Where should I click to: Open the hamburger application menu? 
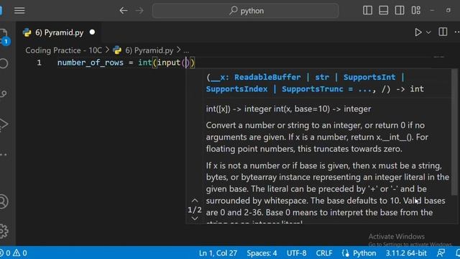[x=19, y=11]
